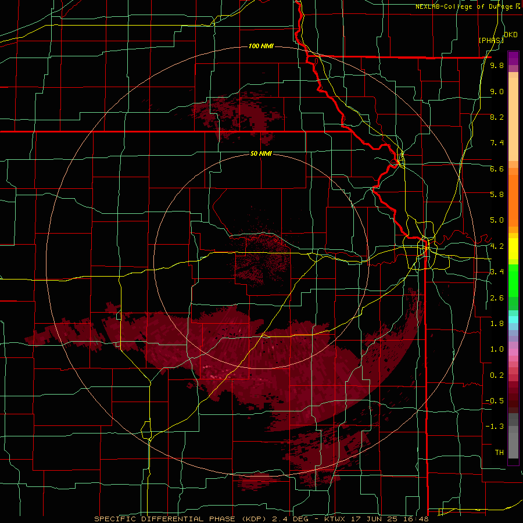Screen dimensions: 523x523
Task: Click the 100 NMI range ring label
Action: (261, 46)
